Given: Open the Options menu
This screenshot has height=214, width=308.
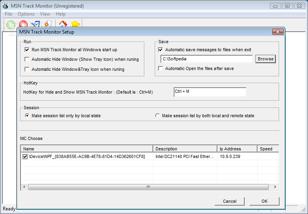Looking at the screenshot, I should click(x=26, y=14).
